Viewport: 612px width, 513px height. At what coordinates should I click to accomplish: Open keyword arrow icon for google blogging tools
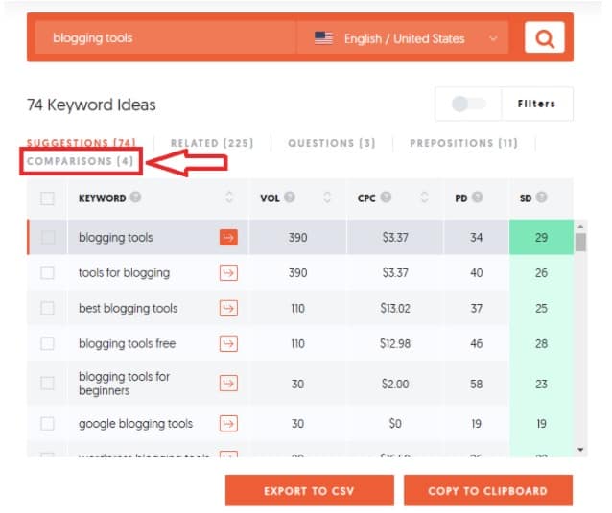click(228, 423)
